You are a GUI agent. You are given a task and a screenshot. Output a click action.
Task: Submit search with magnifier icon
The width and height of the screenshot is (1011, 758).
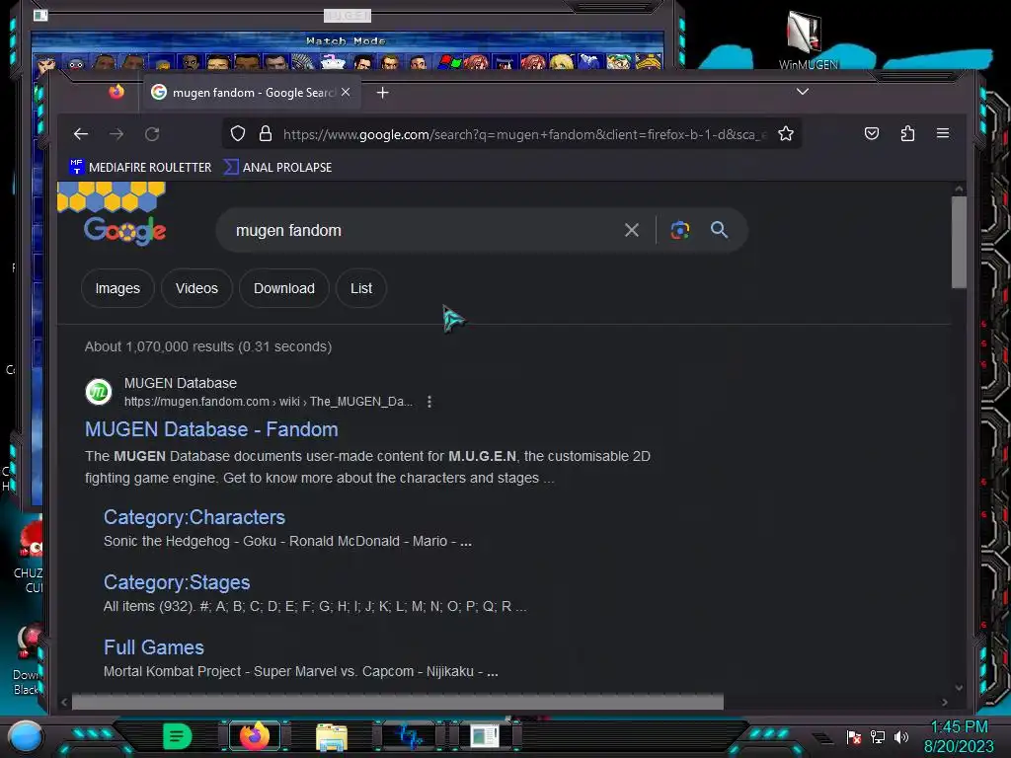(x=719, y=229)
